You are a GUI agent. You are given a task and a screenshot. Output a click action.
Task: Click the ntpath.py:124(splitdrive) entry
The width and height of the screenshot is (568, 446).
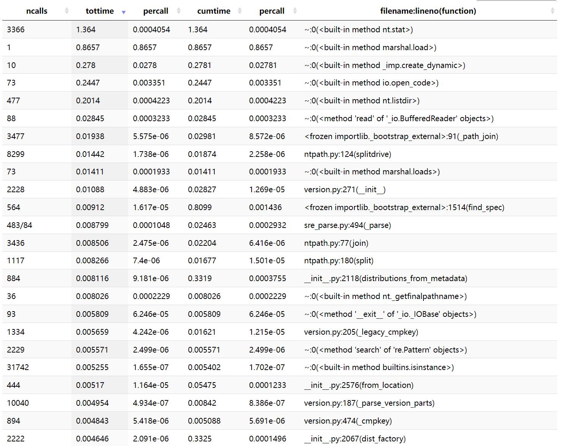(348, 154)
